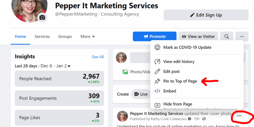This screenshot has width=254, height=127.
Task: Click the globe audience icon on post
Action: click(204, 119)
